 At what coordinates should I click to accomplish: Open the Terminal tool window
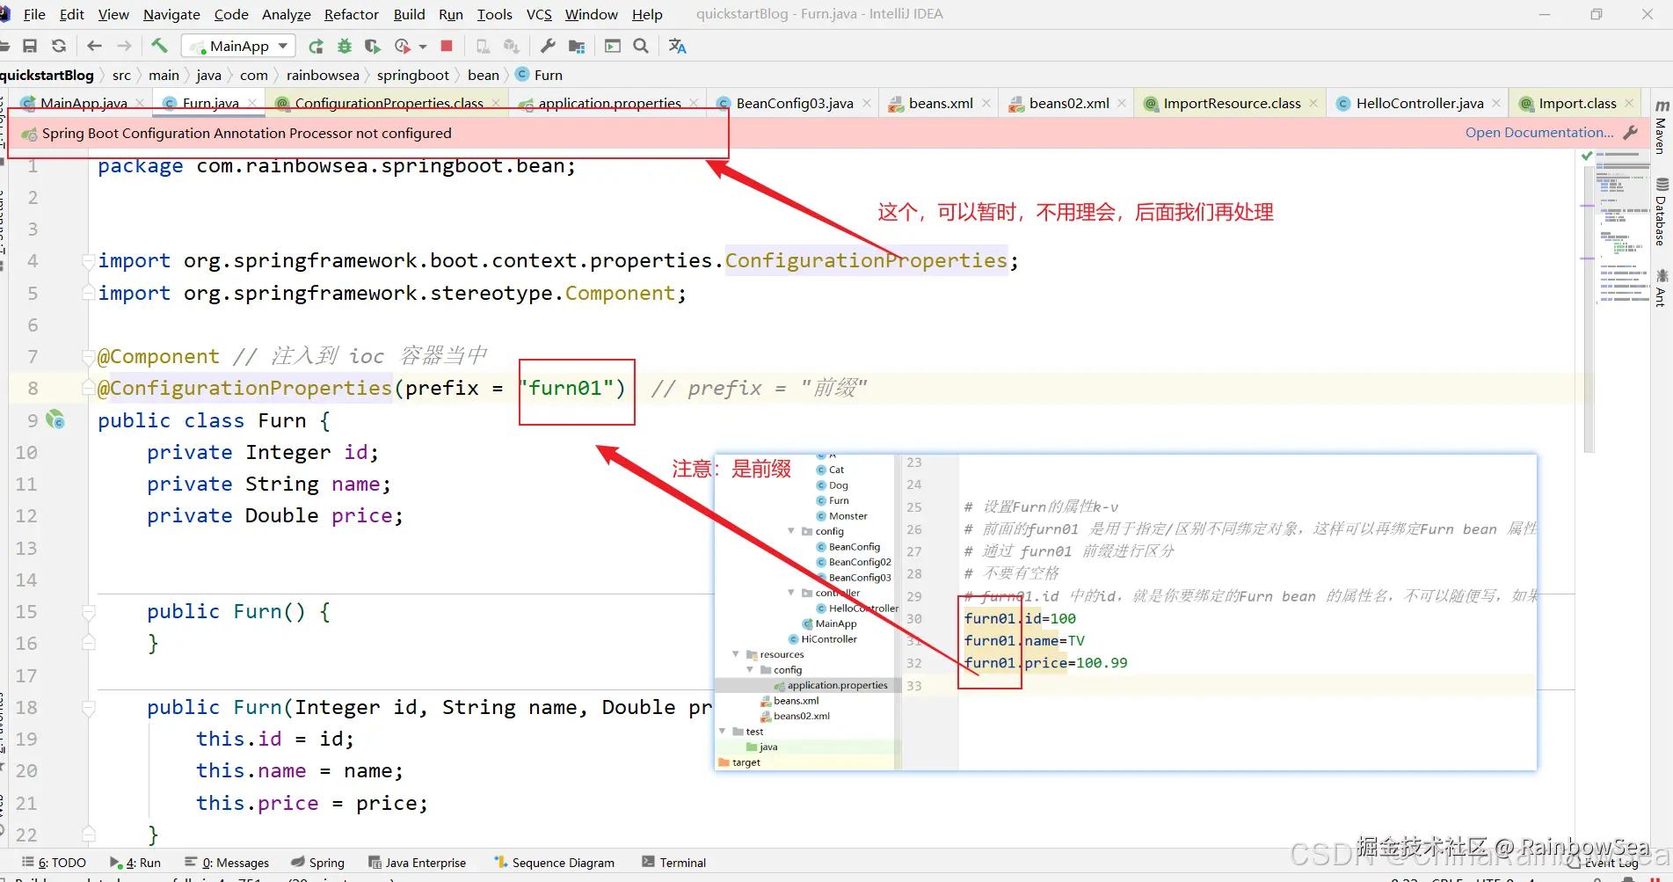(674, 863)
